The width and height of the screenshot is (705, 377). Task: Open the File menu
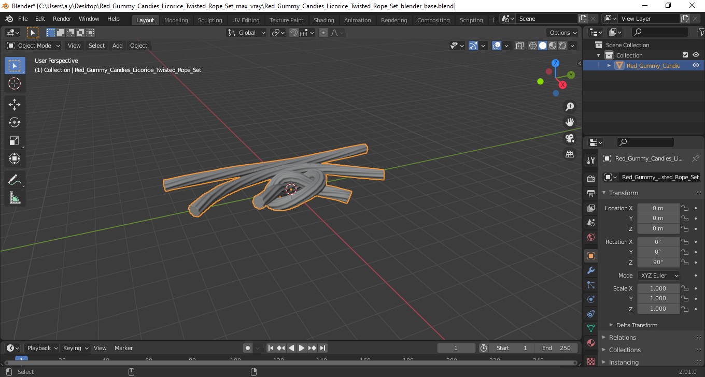(x=23, y=19)
